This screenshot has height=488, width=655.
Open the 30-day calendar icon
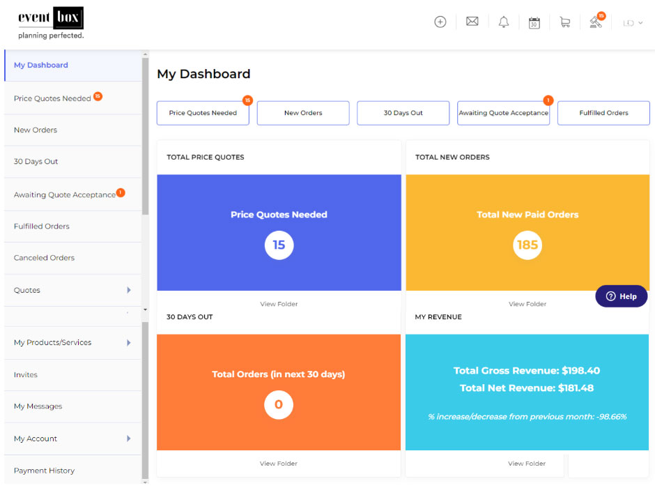click(x=534, y=22)
